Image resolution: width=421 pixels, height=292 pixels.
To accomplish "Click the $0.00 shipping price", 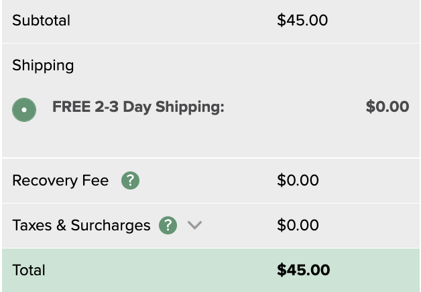I will [x=387, y=106].
